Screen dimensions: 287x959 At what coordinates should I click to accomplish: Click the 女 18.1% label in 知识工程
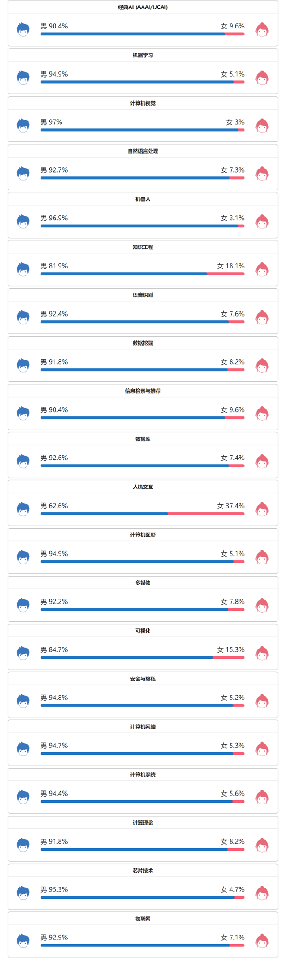231,266
